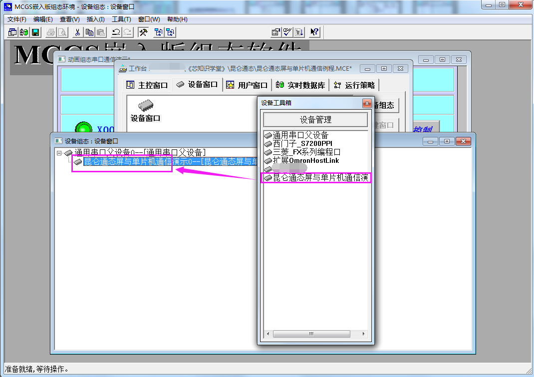Click the paste icon in the toolbar
Viewport: 534px width, 377px height.
click(101, 32)
